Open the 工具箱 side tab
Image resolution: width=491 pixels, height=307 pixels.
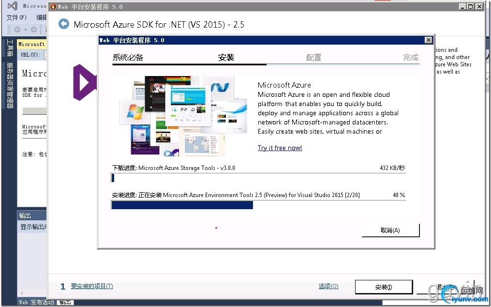(10, 47)
